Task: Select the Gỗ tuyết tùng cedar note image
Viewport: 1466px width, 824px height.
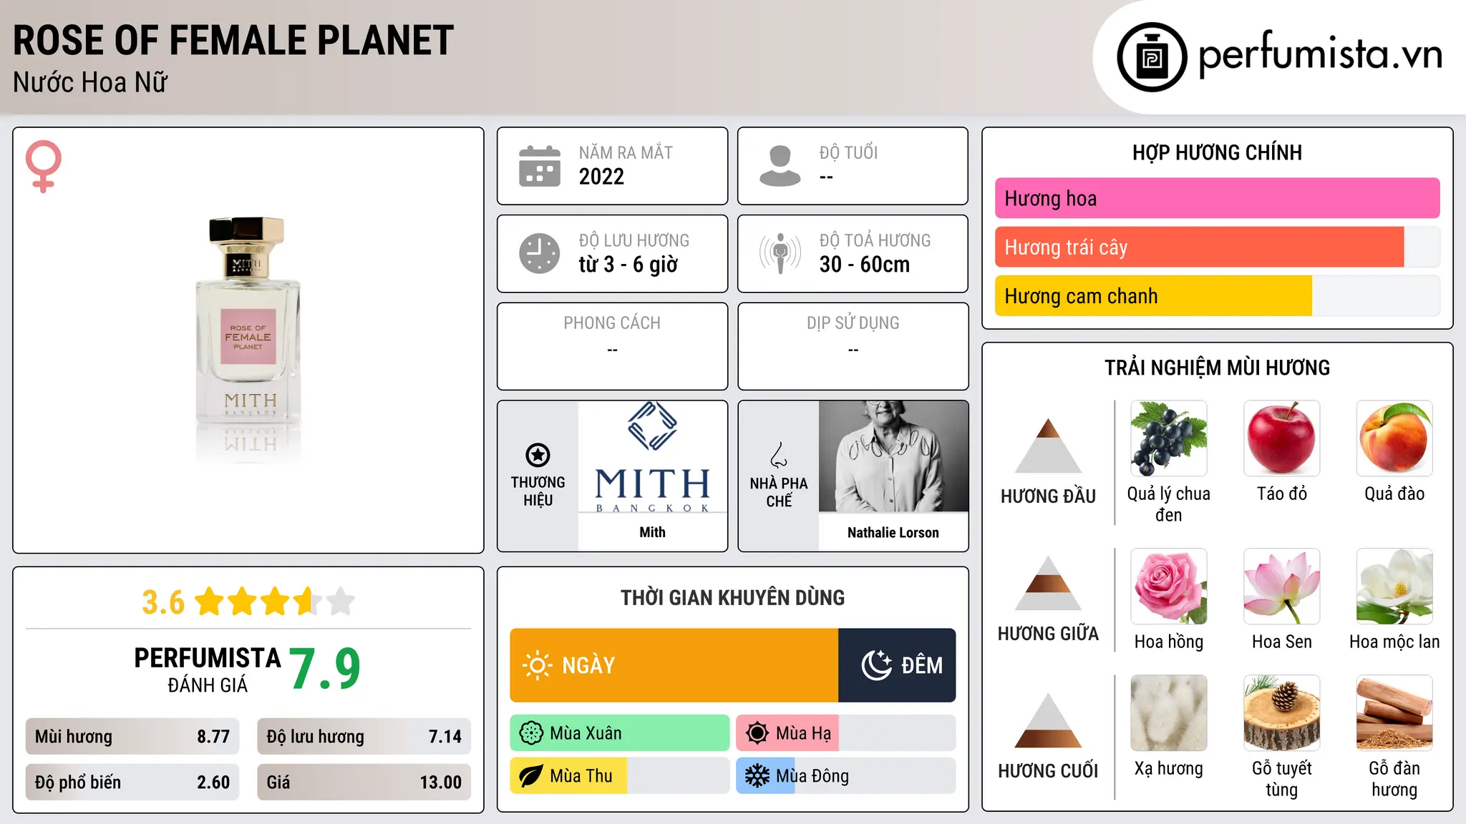Action: pos(1282,713)
